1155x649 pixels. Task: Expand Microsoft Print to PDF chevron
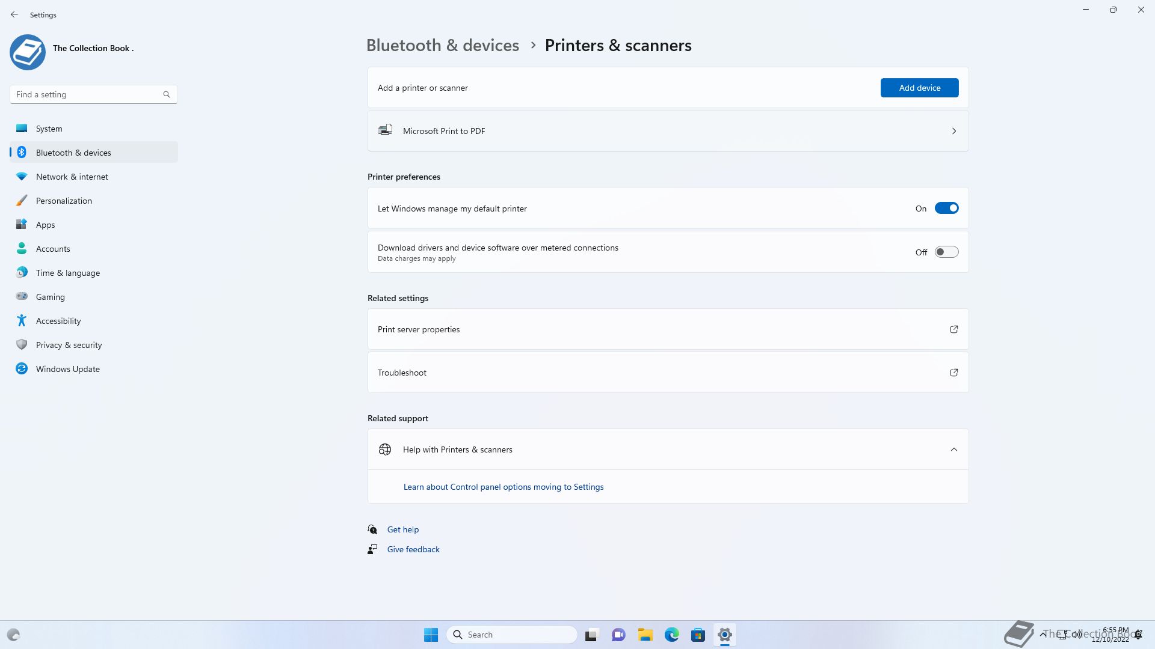coord(953,131)
